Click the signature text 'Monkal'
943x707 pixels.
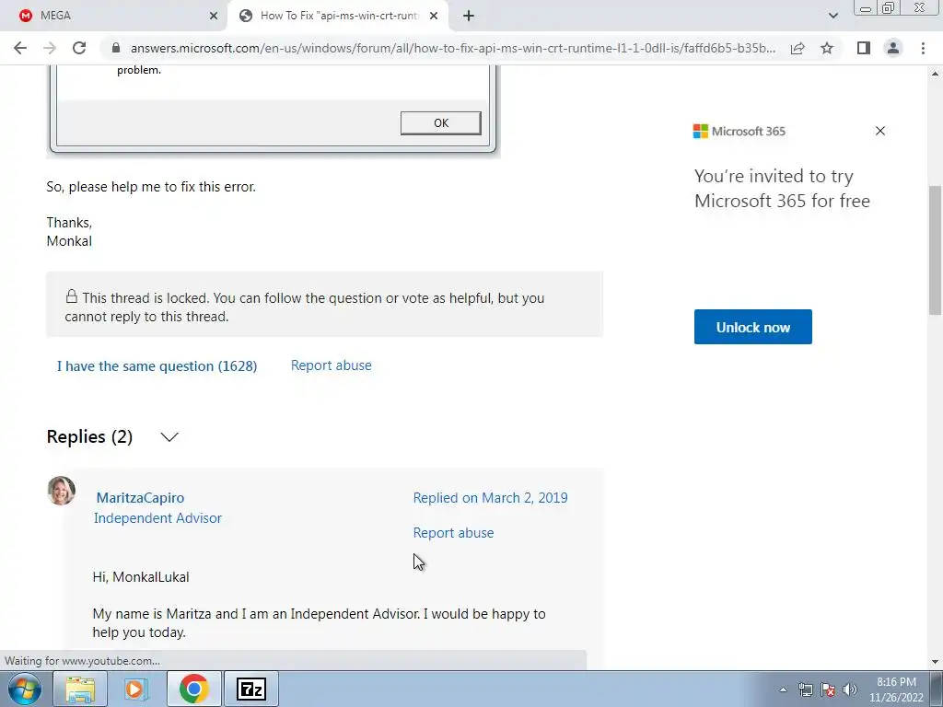pos(69,241)
